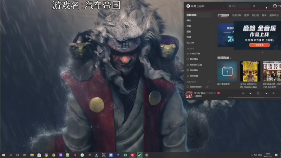This screenshot has width=281, height=158.
Task: Go forward with the right arrow
Action: click(x=224, y=6)
